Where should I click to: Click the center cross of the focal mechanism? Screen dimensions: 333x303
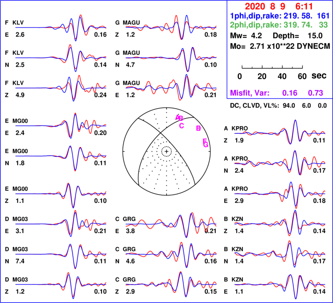point(166,151)
